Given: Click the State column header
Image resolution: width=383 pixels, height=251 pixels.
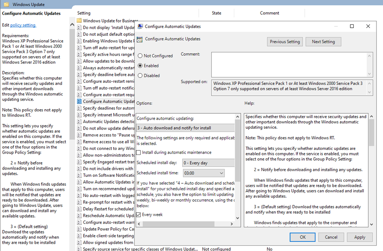Looking at the screenshot, I should point(216,13).
